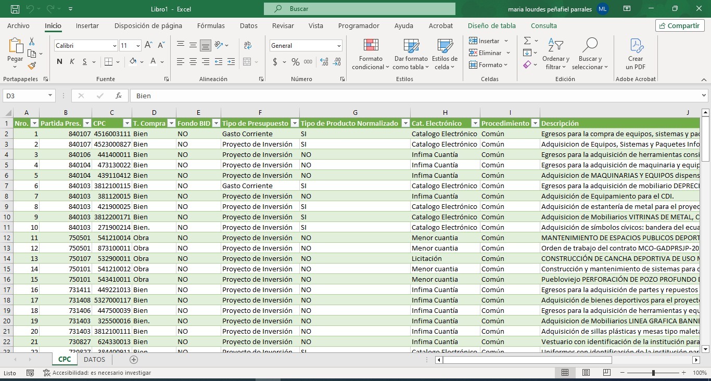
Task: Click the Merge and Center icon
Action: [x=248, y=62]
